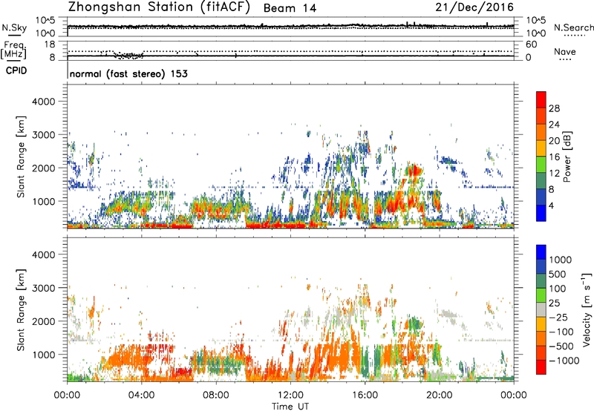Click 'Slant Range [km]' label of velocity plot
This screenshot has width=594, height=411.
tap(21, 309)
